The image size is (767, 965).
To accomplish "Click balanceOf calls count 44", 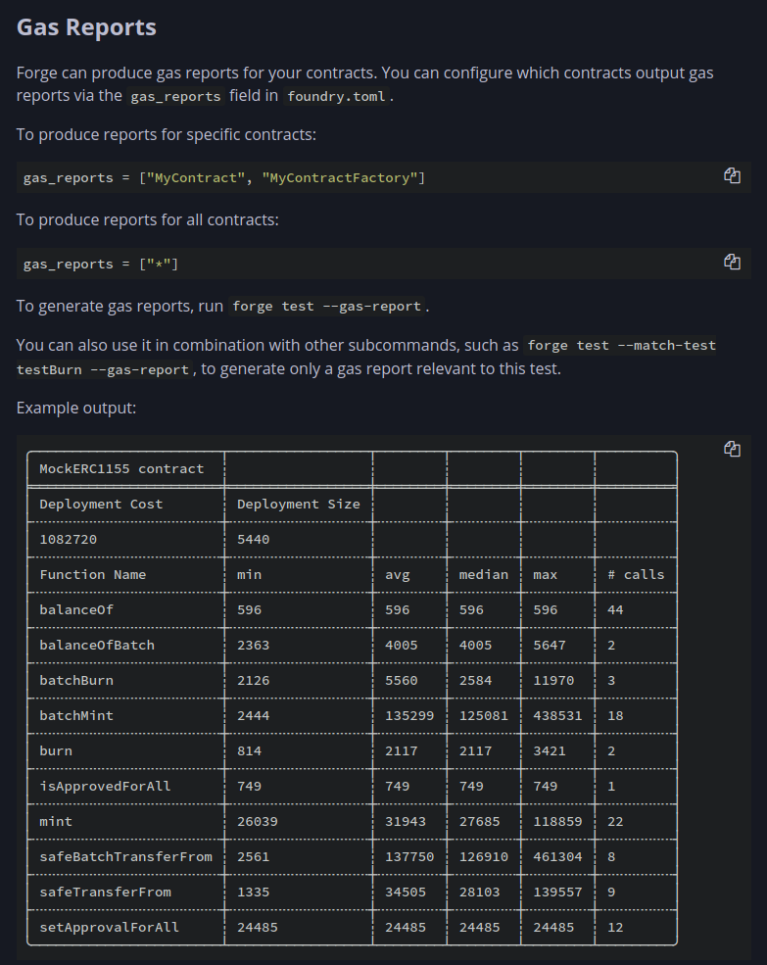I will click(x=615, y=610).
